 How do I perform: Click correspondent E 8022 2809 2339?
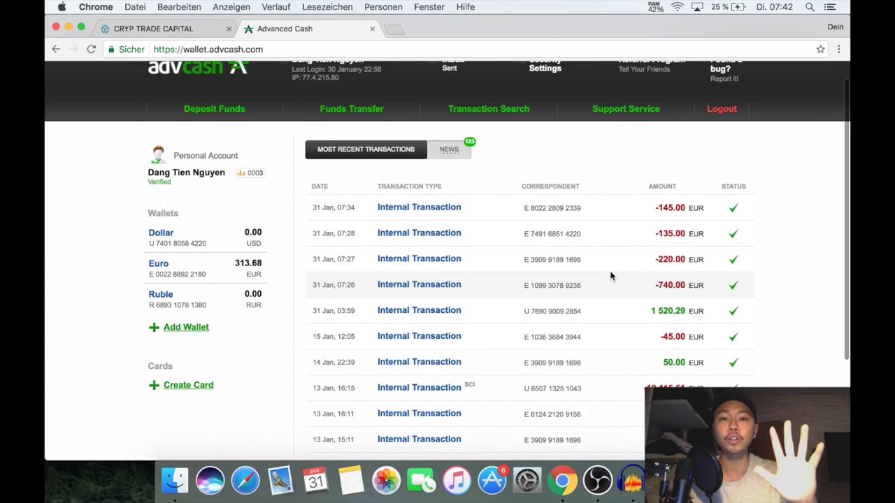tap(552, 208)
